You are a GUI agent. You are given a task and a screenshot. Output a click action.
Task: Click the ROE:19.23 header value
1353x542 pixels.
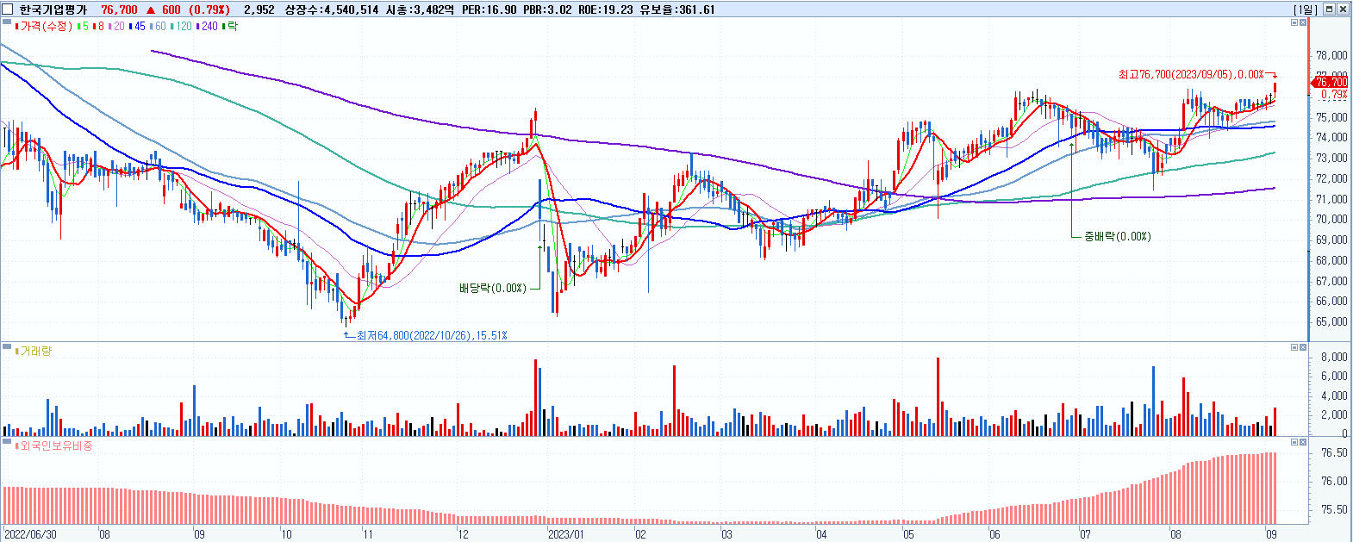[x=605, y=9]
